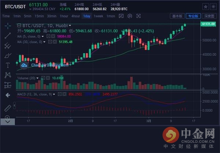The height and width of the screenshot is (153, 220).
Task: Open Volume (20) indicator dropdown arrow
Action: click(x=37, y=78)
